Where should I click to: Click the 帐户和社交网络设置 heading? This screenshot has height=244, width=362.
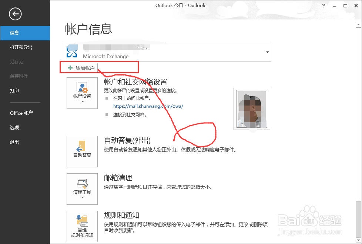tap(136, 82)
